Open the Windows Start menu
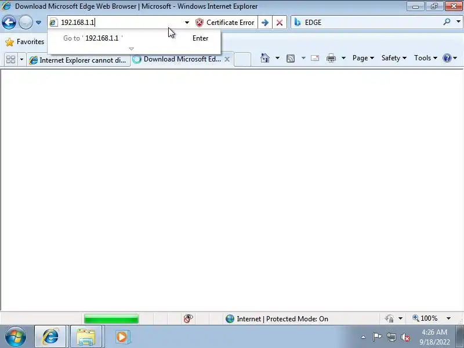Screen dimensions: 464x348 coord(16,336)
